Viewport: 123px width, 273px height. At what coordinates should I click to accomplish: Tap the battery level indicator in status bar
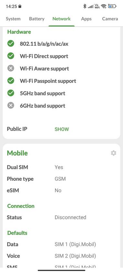[x=112, y=6]
